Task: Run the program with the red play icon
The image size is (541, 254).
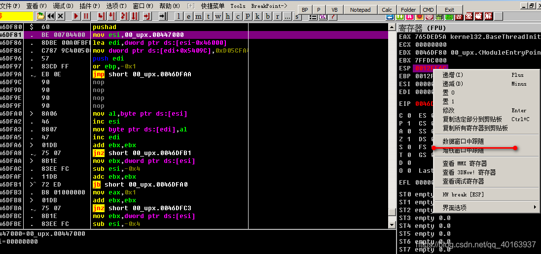Action: (x=76, y=16)
